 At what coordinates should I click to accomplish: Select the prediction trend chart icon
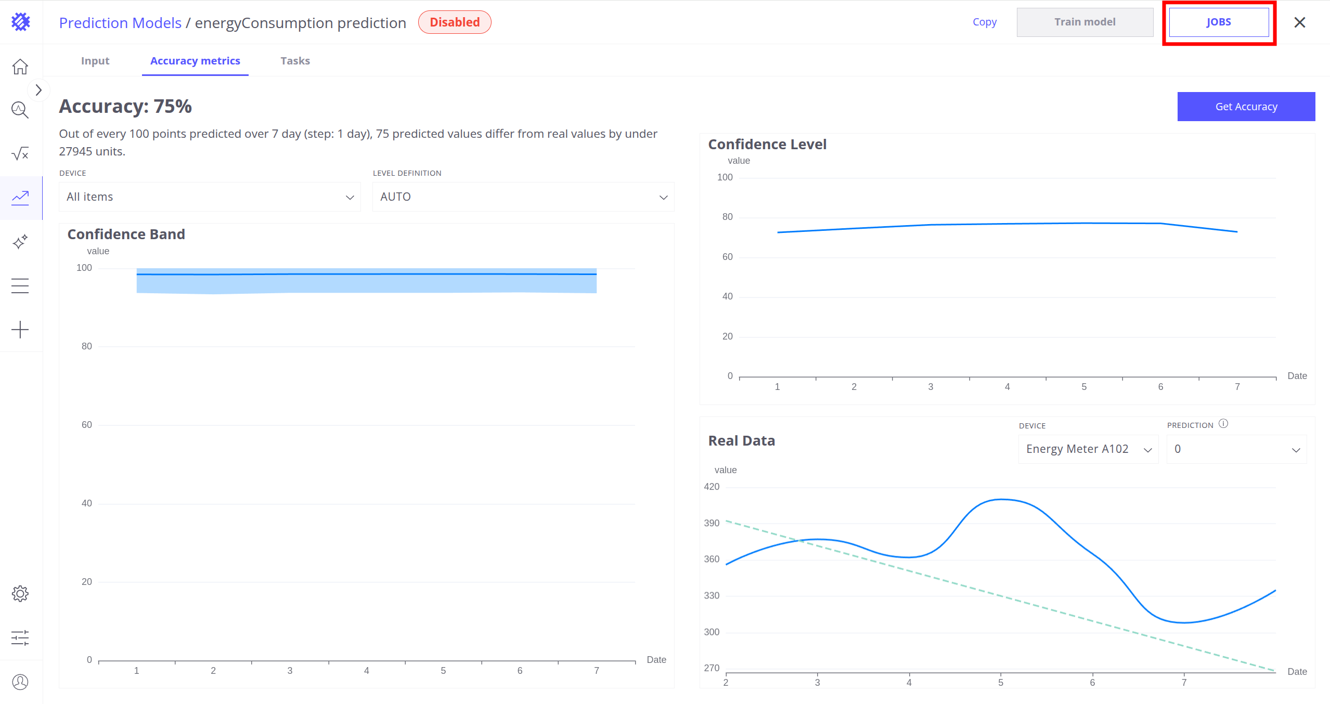click(x=20, y=198)
